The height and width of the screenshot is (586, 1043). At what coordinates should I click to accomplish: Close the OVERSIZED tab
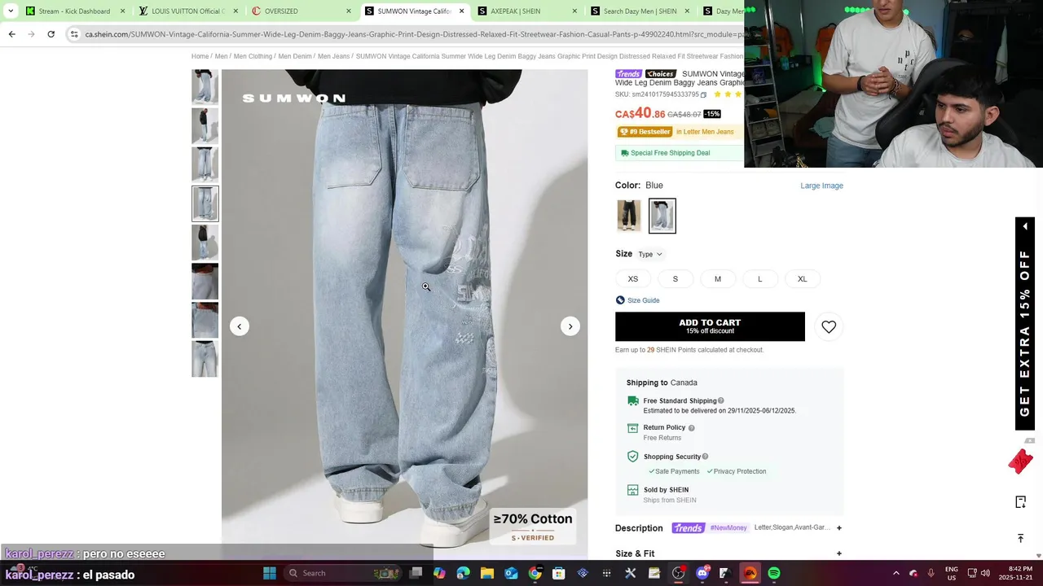349,11
